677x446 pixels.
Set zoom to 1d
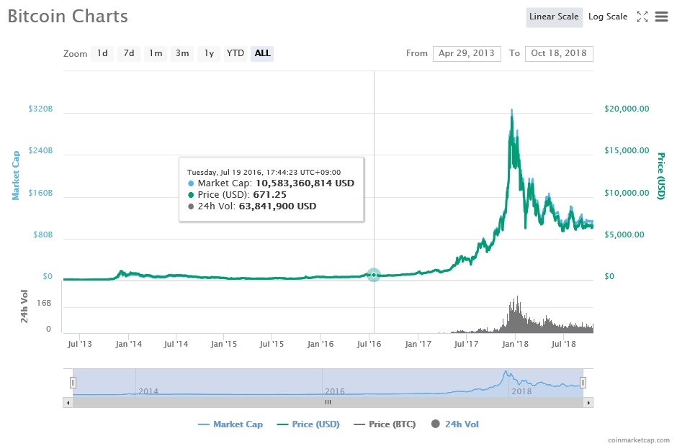point(102,53)
